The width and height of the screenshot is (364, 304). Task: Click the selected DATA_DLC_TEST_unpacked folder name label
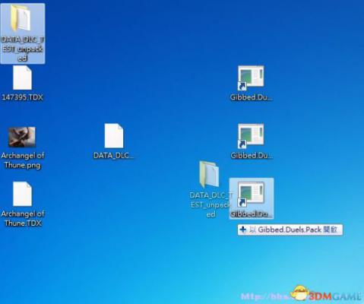pyautogui.click(x=23, y=49)
